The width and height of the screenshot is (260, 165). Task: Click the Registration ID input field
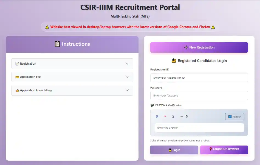pos(199,78)
